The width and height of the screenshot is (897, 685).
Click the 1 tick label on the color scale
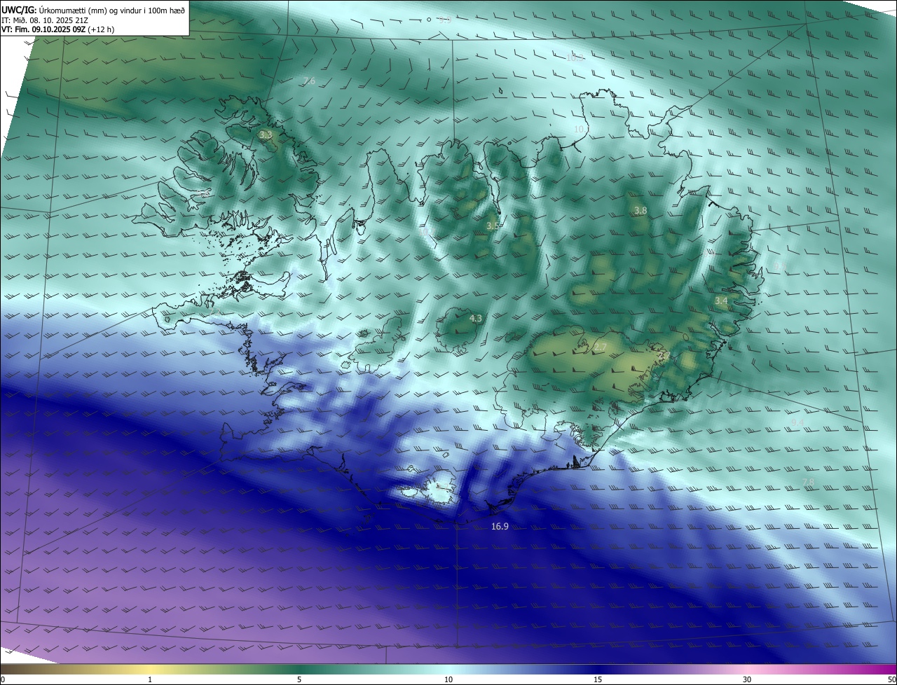point(150,680)
